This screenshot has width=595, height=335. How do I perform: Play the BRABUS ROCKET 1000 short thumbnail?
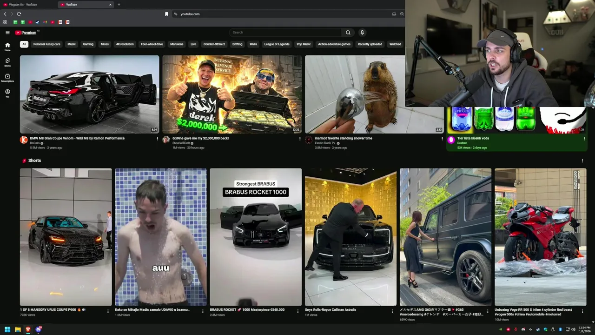pos(256,237)
